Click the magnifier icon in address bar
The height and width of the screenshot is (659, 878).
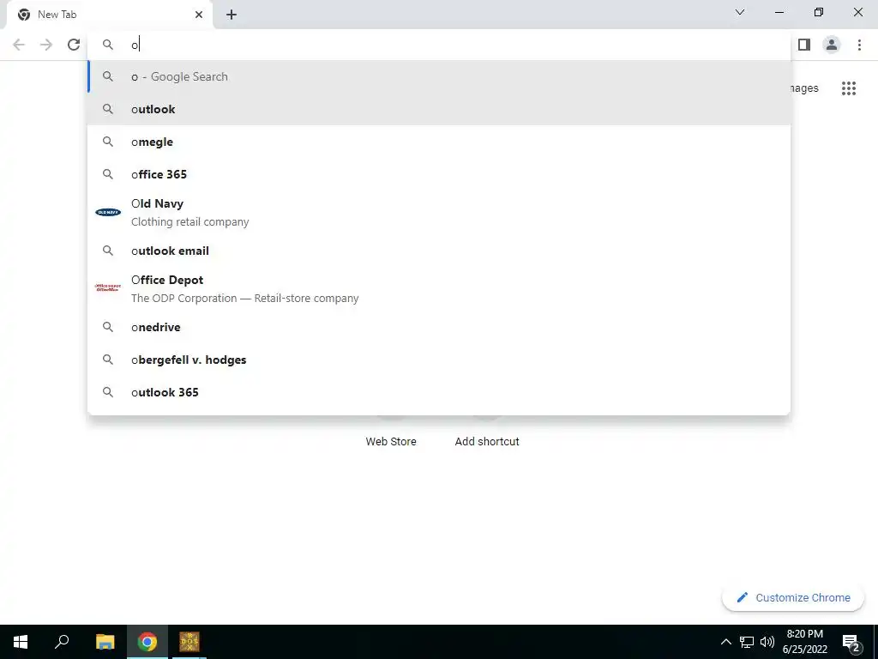108,45
